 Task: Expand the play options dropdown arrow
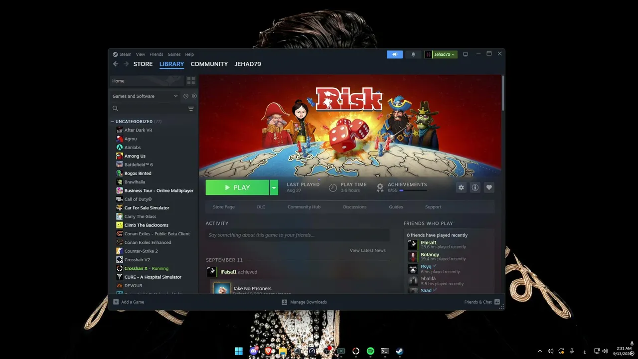pyautogui.click(x=274, y=187)
